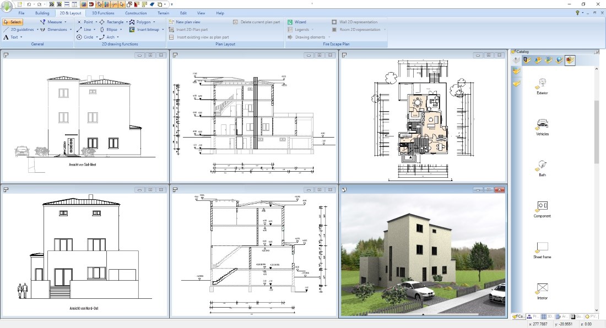
Task: Activate the Select button in General group
Action: (x=13, y=22)
